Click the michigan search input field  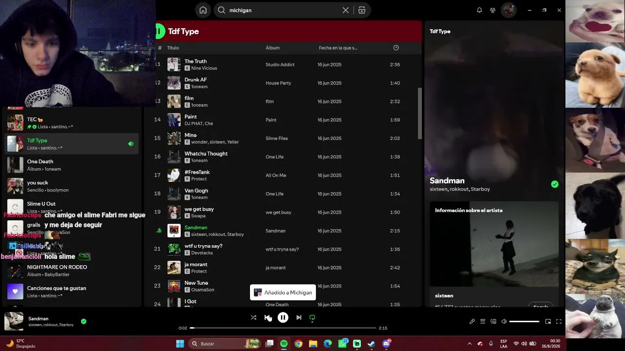point(283,10)
